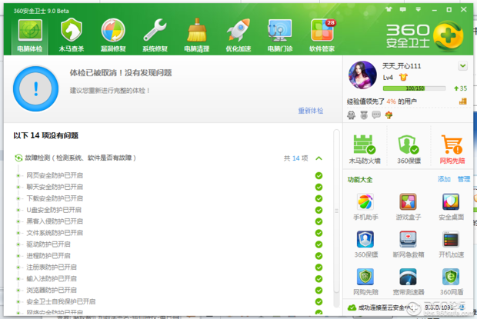477x319 pixels.
Task: Open 开机加速 tool
Action: [x=451, y=244]
